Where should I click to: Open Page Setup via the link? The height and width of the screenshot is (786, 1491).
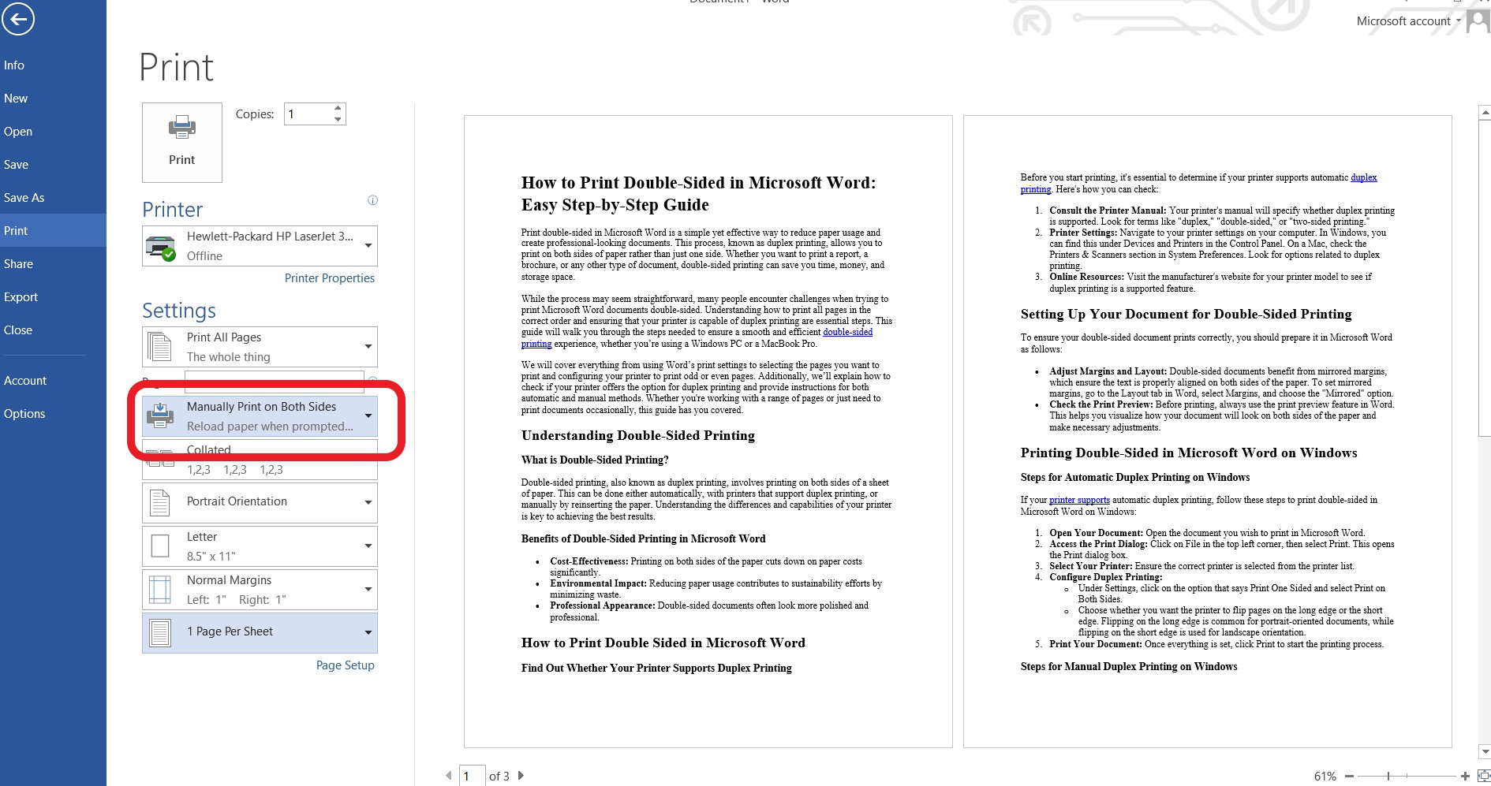coord(345,665)
